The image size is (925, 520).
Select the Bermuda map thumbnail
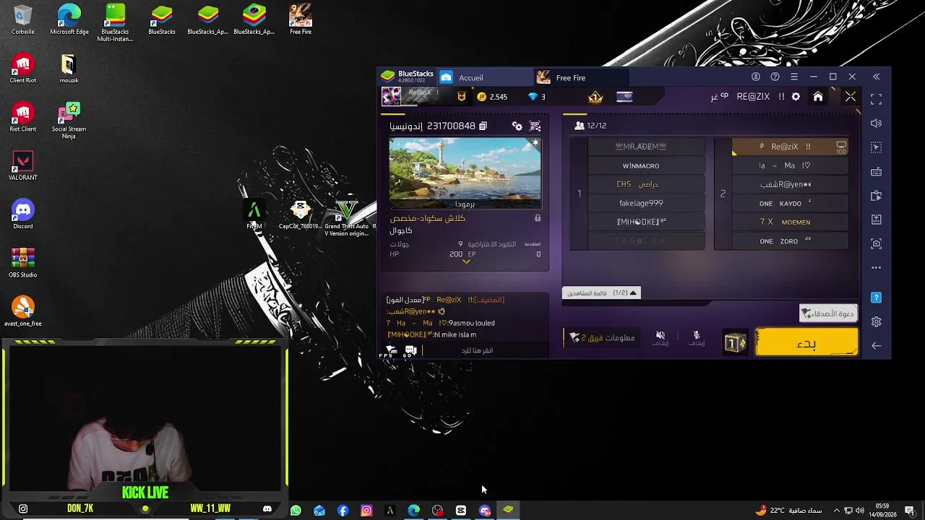pyautogui.click(x=465, y=173)
